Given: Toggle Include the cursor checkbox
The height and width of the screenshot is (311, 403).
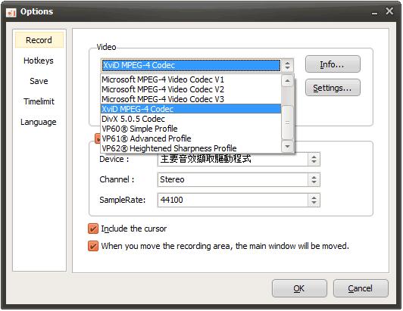Looking at the screenshot, I should [x=92, y=229].
